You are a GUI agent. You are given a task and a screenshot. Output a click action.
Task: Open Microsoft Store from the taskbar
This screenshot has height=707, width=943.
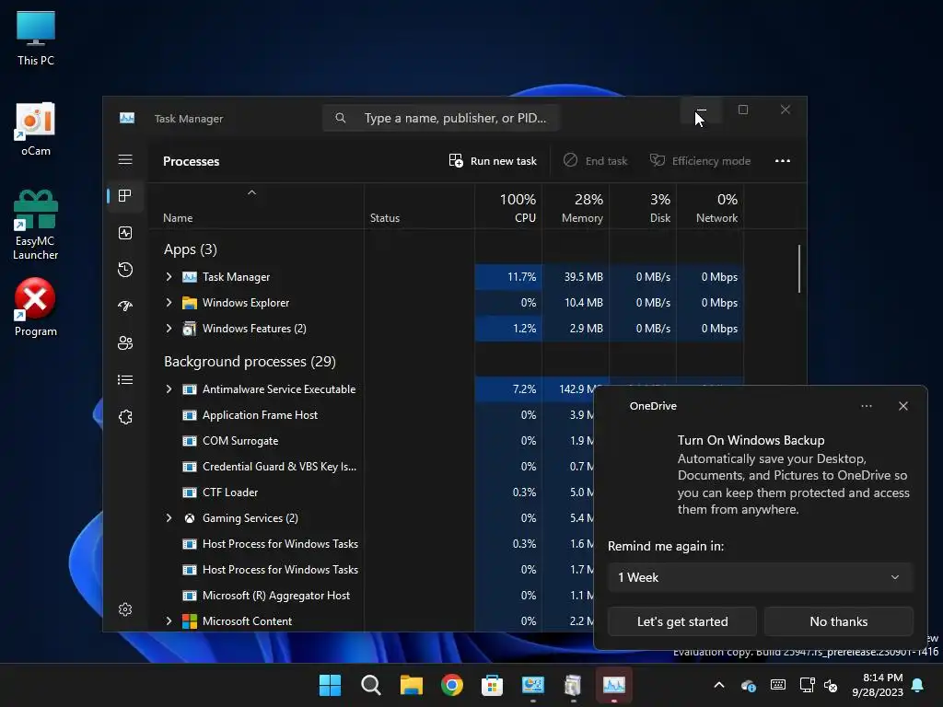coord(492,685)
